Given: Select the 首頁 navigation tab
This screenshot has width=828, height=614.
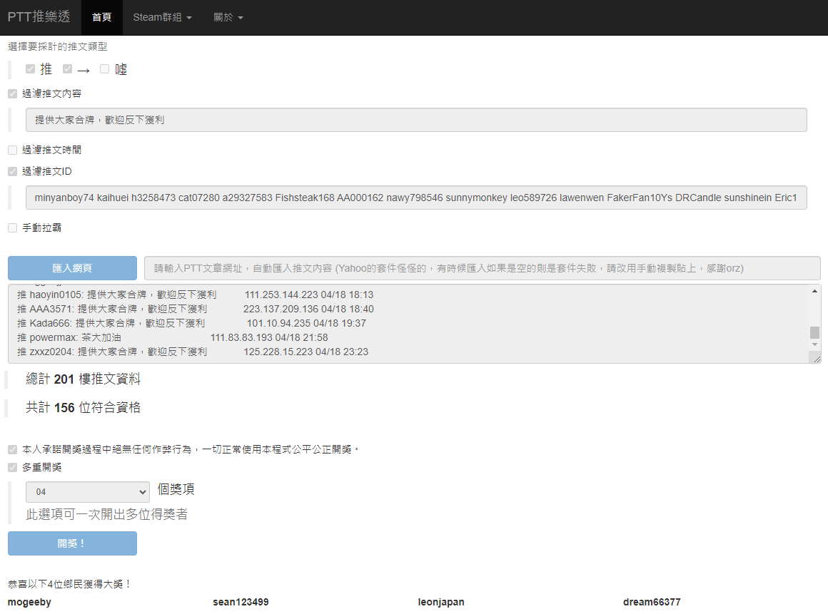Looking at the screenshot, I should 102,17.
